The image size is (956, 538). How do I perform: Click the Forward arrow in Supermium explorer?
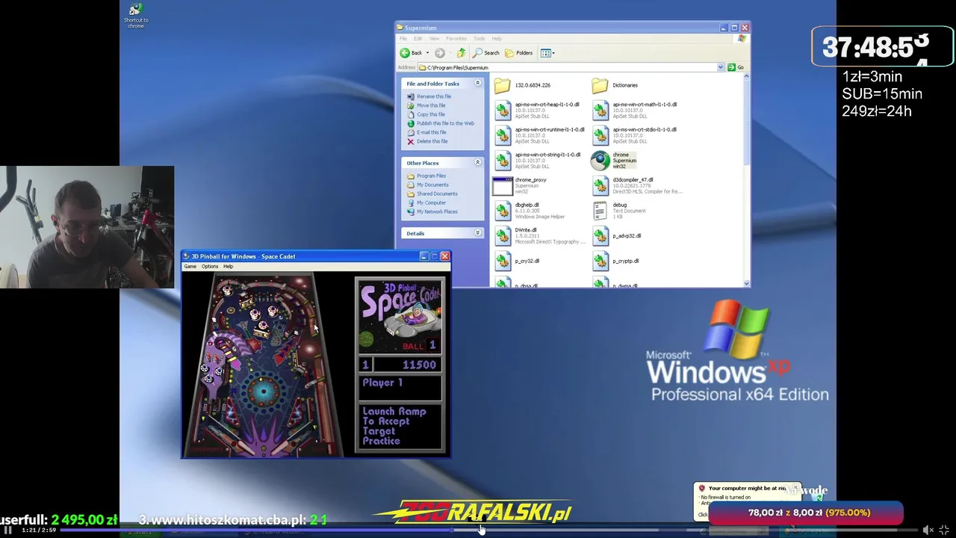(x=440, y=53)
